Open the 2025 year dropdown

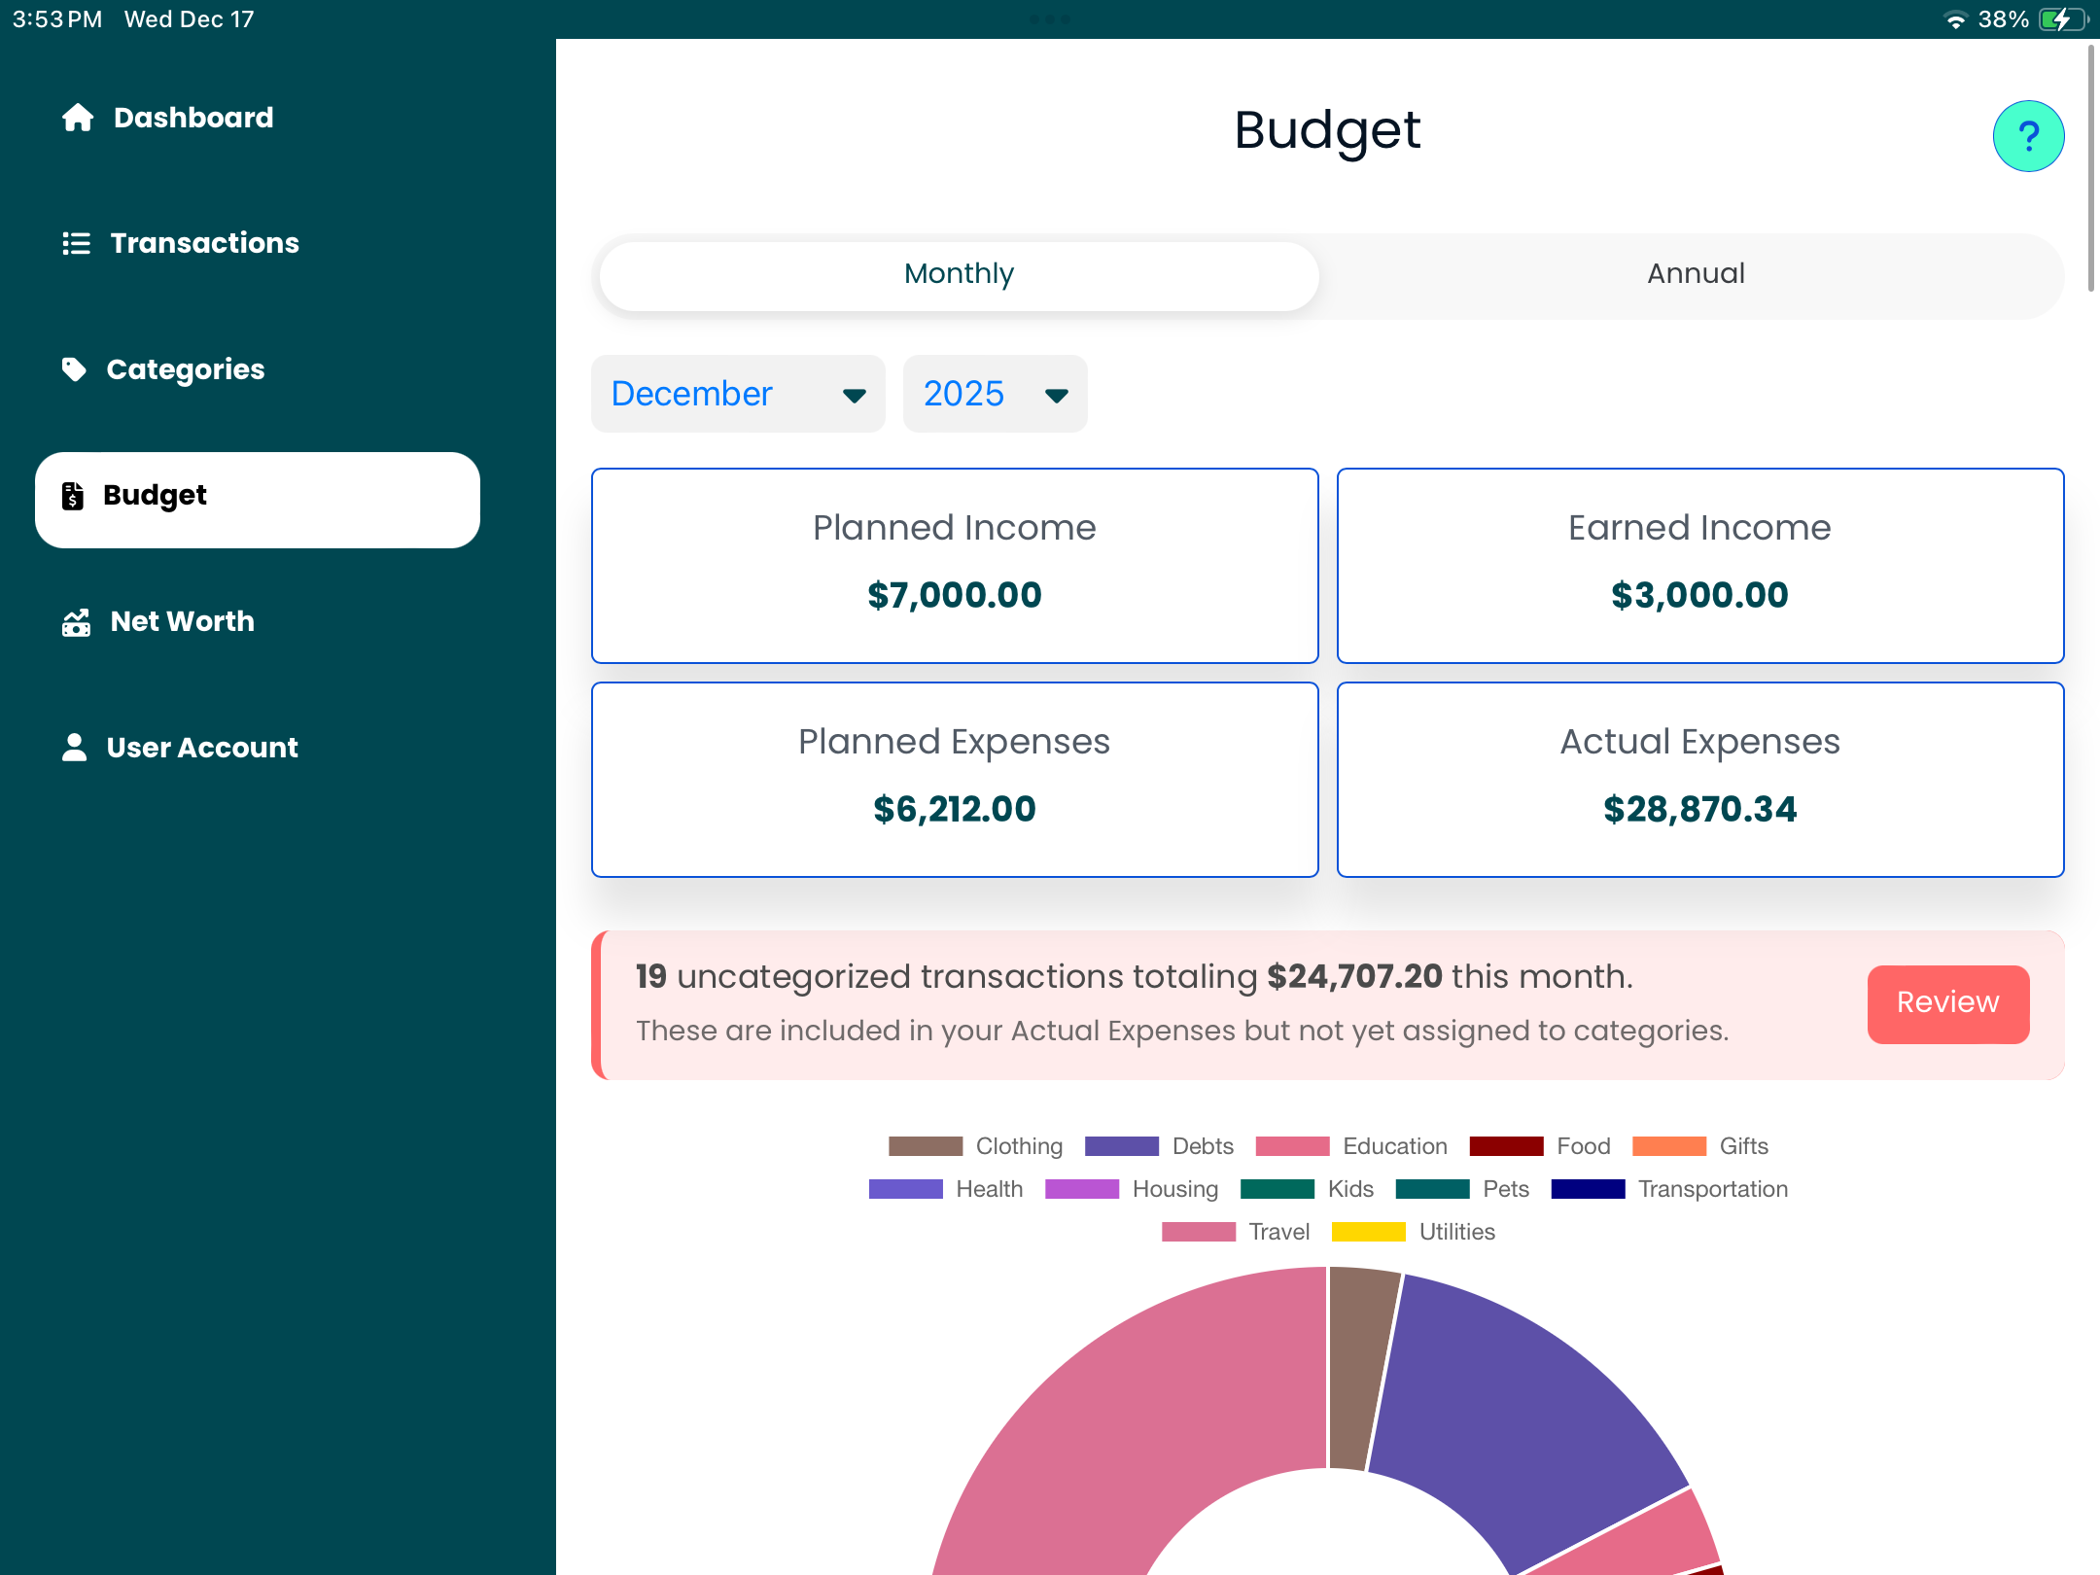[x=994, y=394]
